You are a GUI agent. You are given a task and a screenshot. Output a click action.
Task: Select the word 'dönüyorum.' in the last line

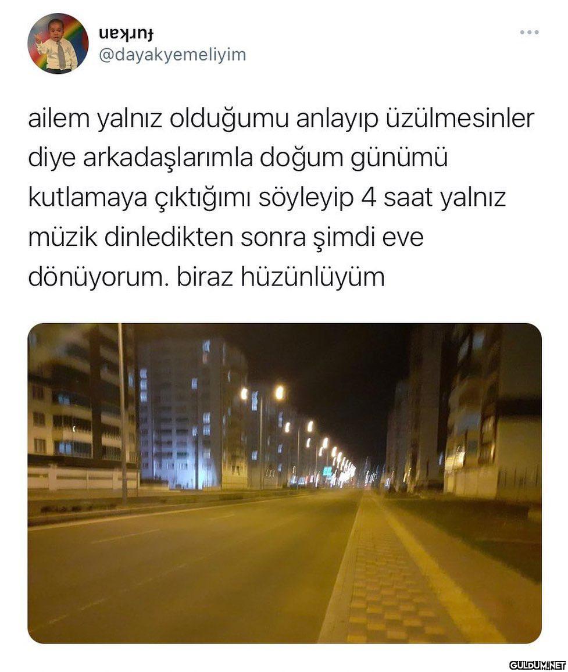(99, 277)
